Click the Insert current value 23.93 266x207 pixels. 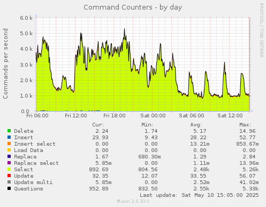point(100,138)
